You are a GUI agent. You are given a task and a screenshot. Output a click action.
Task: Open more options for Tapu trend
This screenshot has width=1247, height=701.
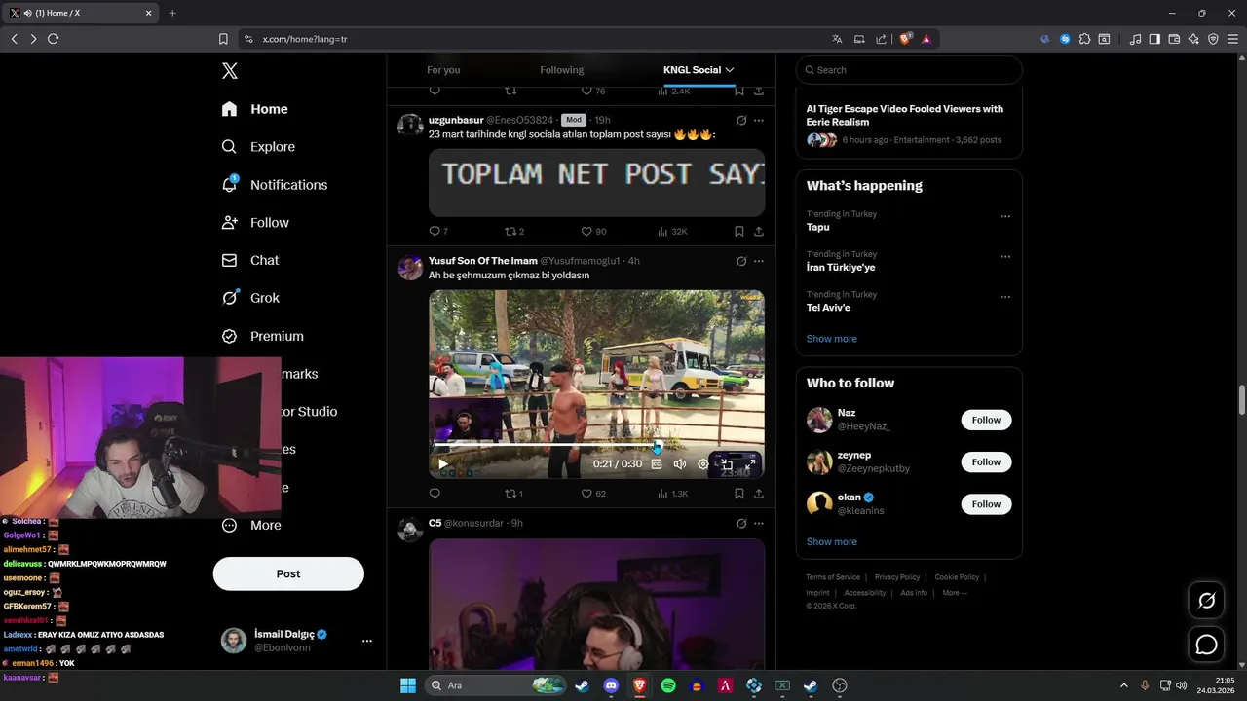1005,216
